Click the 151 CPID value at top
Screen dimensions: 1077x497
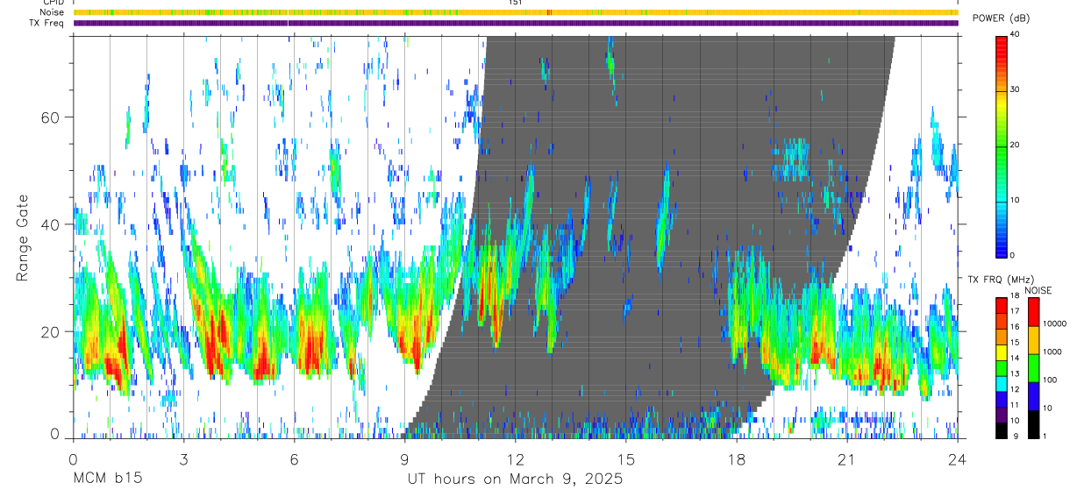(515, 3)
